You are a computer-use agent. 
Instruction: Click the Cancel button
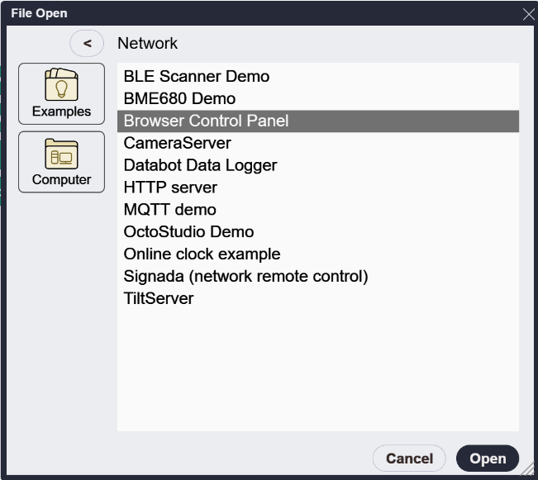pos(409,459)
